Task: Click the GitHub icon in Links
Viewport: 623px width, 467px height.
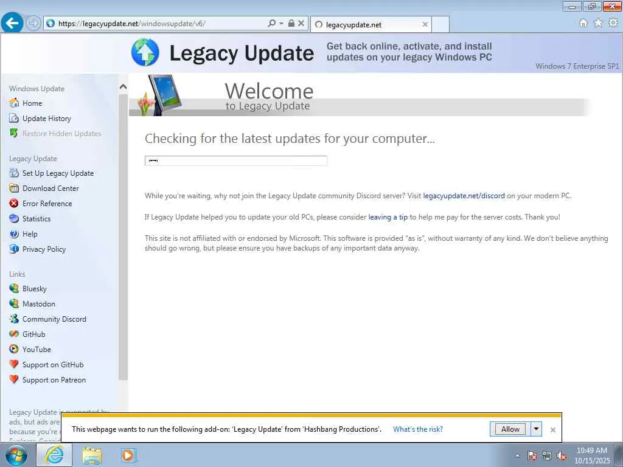Action: 14,334
